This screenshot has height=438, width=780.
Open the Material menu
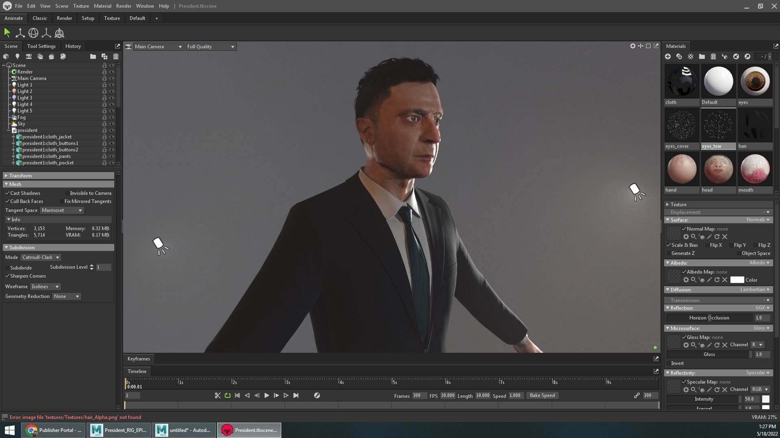pyautogui.click(x=102, y=6)
